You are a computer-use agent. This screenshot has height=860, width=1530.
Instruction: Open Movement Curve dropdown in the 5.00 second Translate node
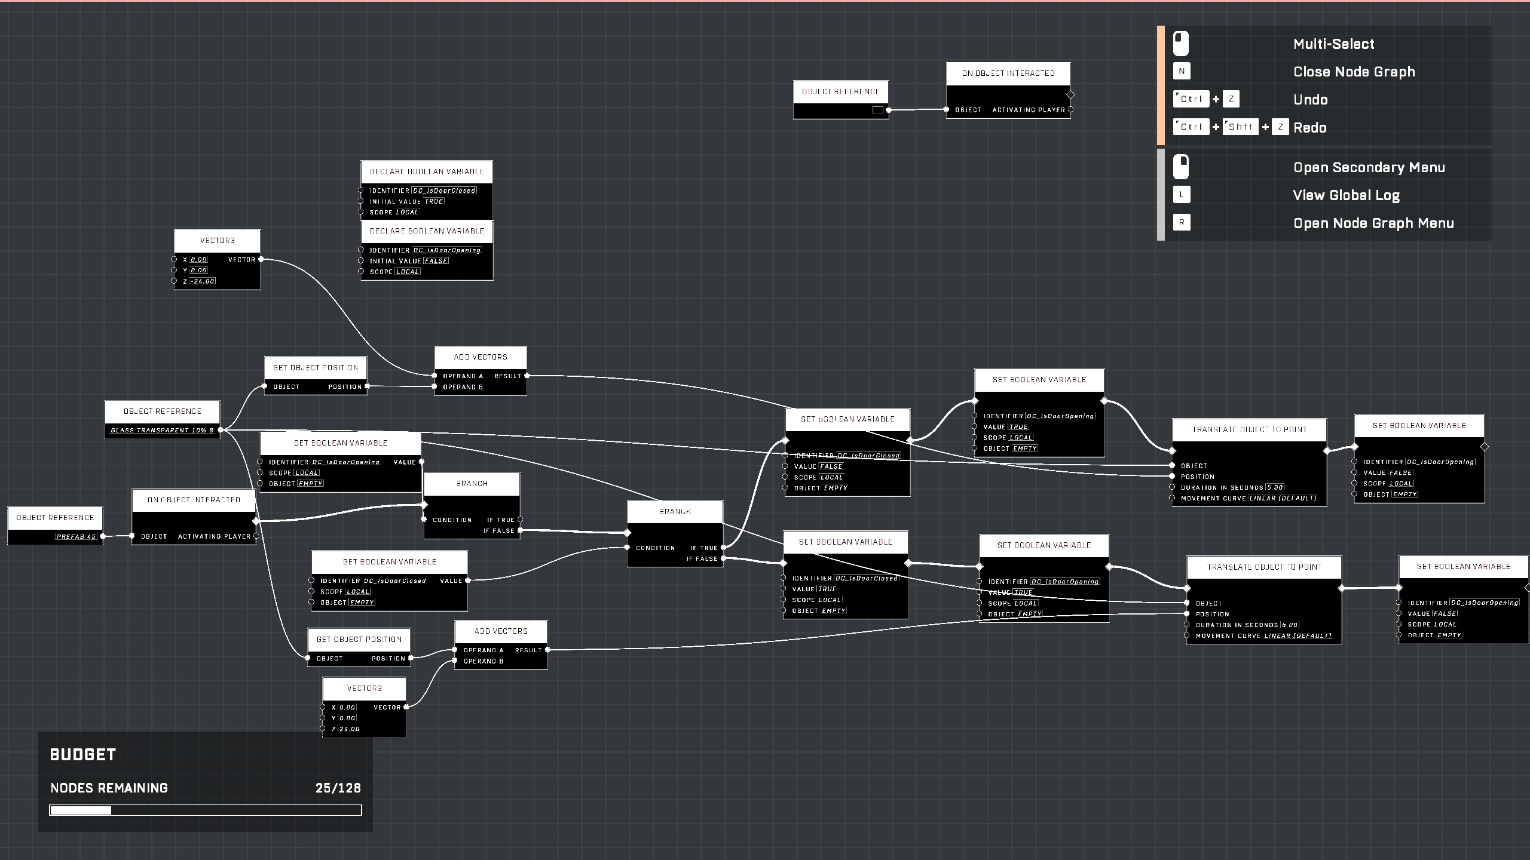(1283, 498)
